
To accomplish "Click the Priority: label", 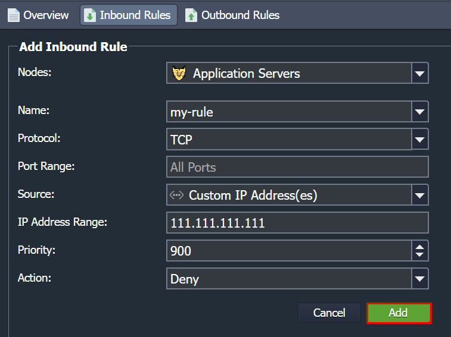I will (x=36, y=250).
